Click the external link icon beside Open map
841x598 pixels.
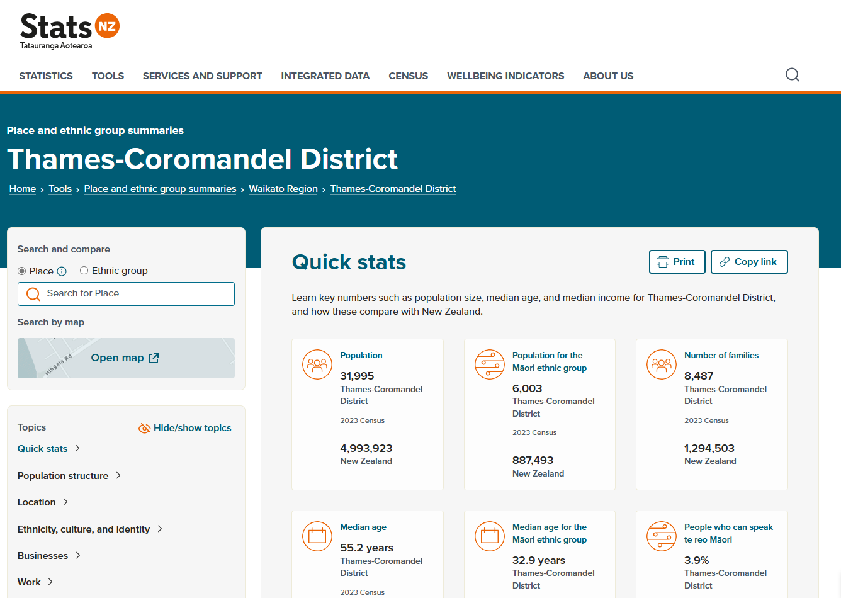[x=154, y=358]
